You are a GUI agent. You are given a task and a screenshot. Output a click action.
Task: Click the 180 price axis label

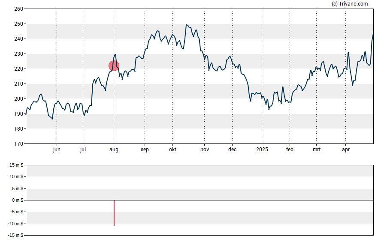click(19, 129)
